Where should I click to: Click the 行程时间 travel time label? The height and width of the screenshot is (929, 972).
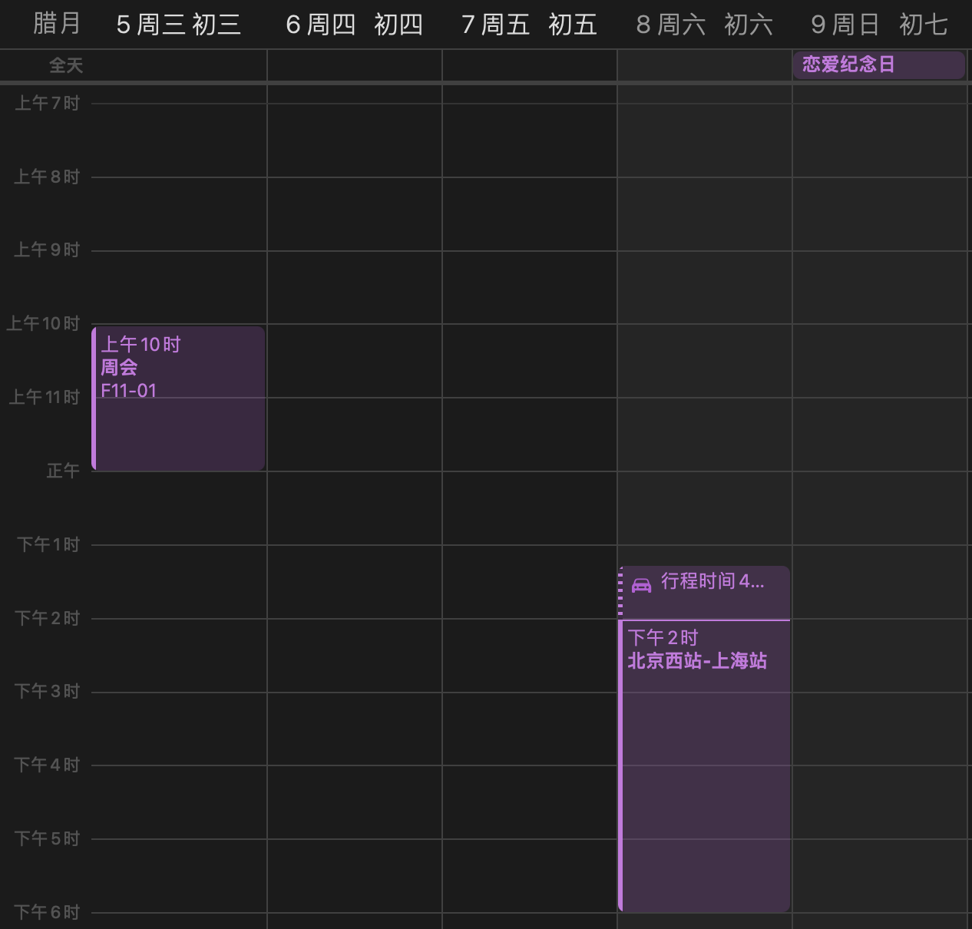[x=712, y=581]
